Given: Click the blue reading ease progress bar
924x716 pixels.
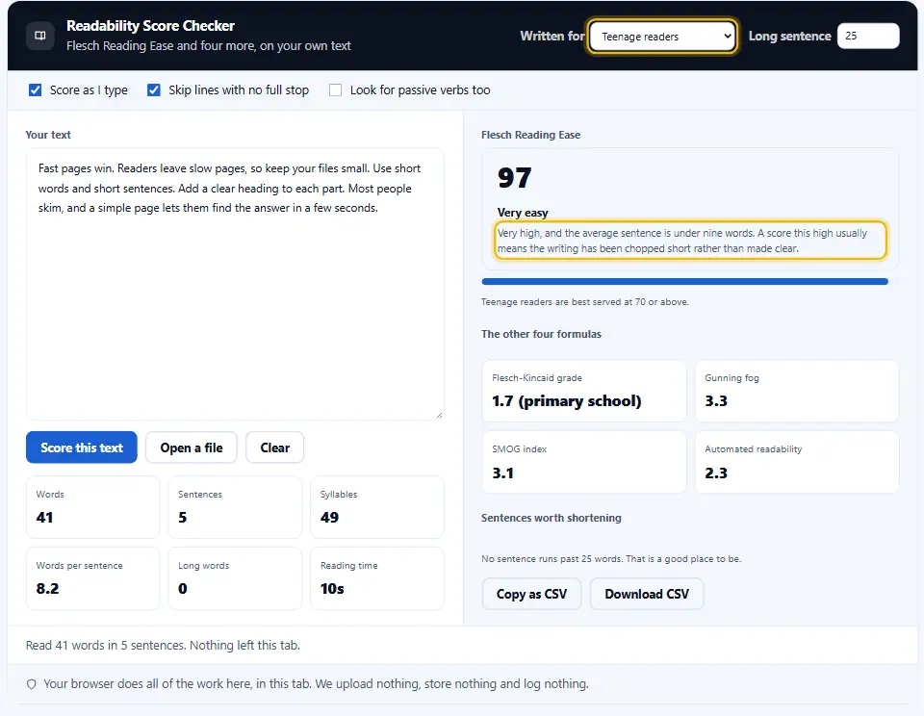Looking at the screenshot, I should click(x=684, y=282).
